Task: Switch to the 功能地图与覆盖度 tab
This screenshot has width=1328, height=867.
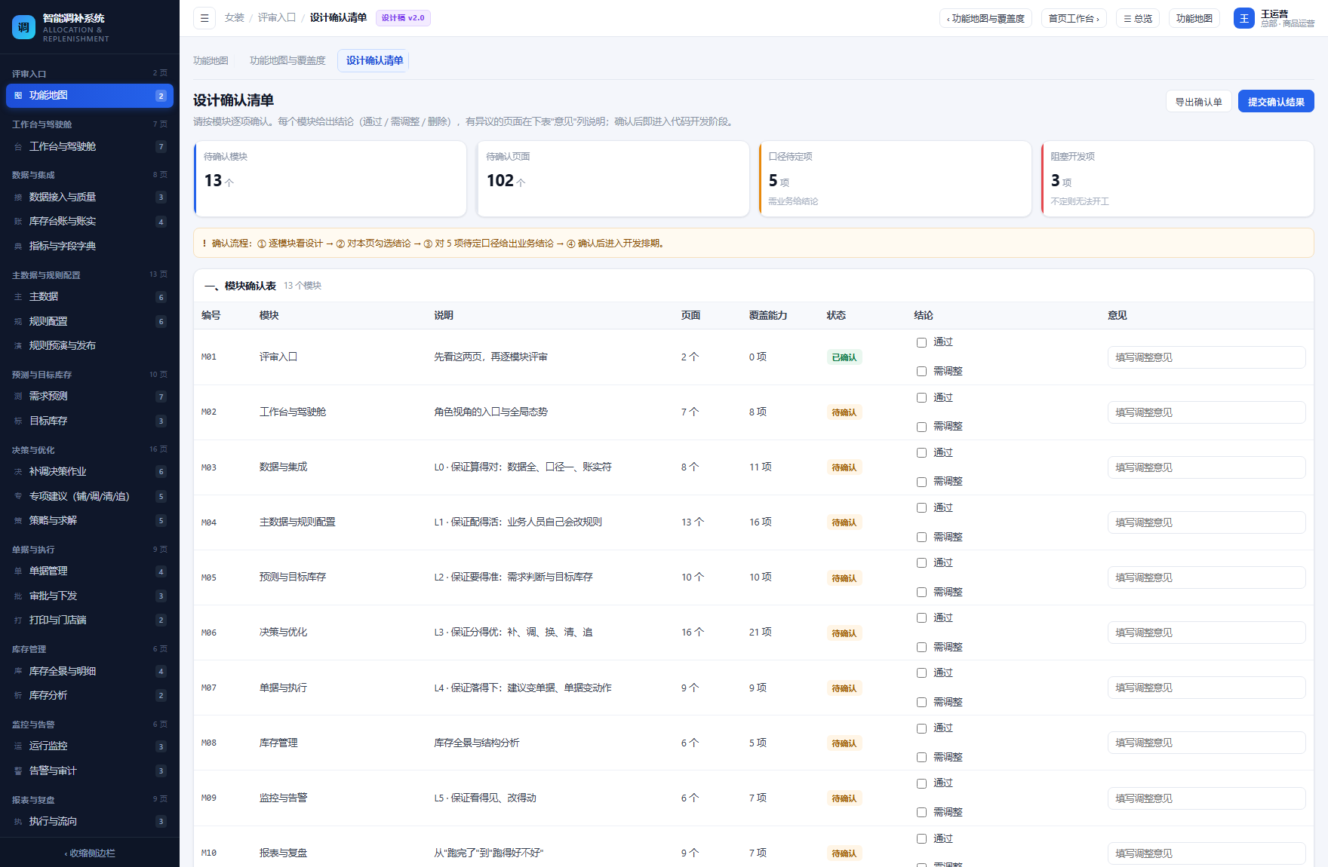Action: 287,60
